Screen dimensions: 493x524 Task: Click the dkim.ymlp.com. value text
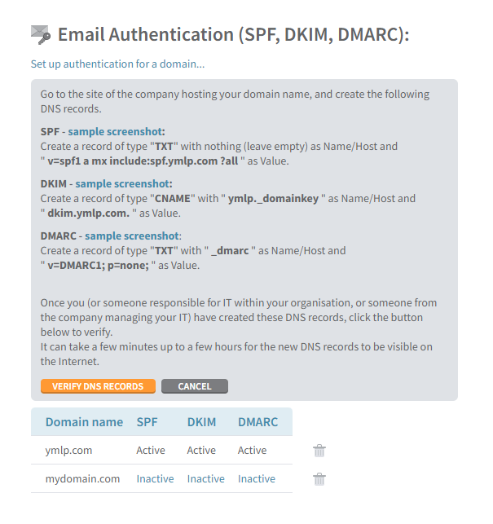pyautogui.click(x=89, y=214)
